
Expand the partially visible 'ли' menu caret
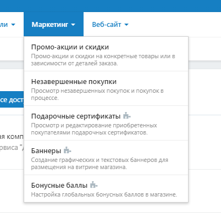[x=13, y=25]
